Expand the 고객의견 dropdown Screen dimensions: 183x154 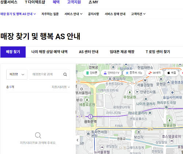coord(138,14)
